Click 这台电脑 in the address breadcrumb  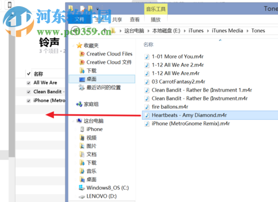point(134,31)
